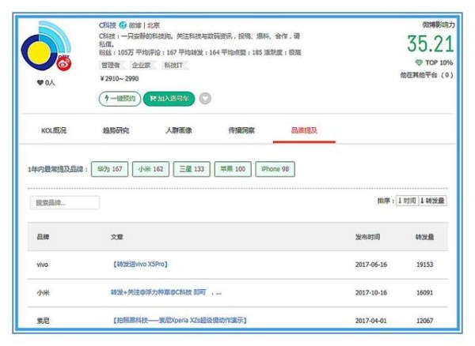Screen dimensions: 475x346
Task: Click the 文章 column header
Action: [117, 237]
